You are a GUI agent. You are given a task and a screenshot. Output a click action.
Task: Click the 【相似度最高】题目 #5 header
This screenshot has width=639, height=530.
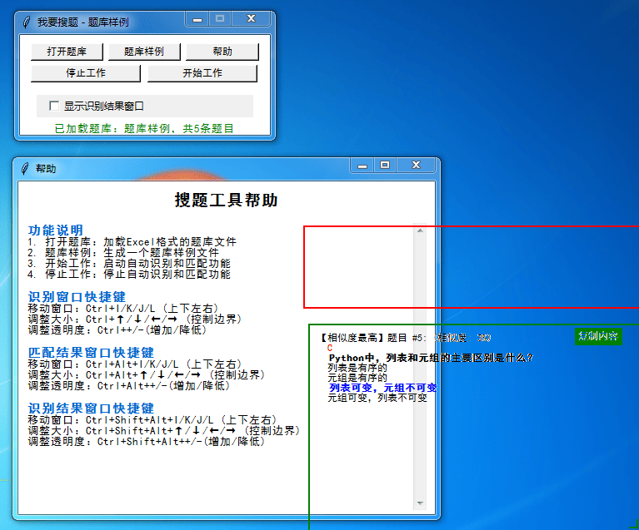point(404,338)
